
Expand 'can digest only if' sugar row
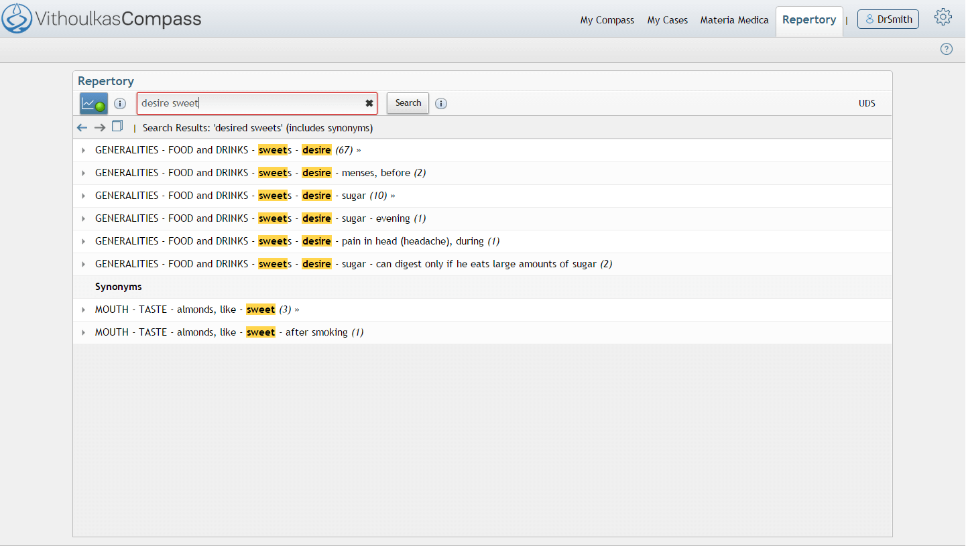[83, 264]
